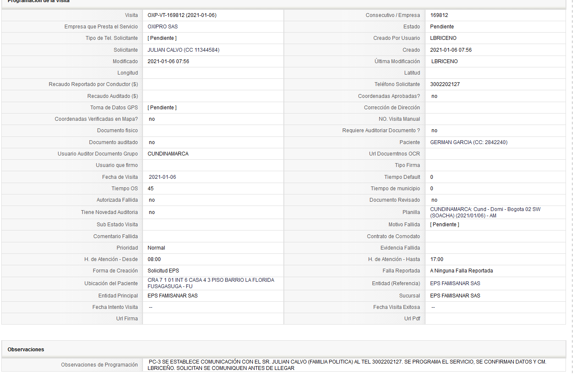Select Sucursal value EPS FAMISANAR SAS
Screen dimensions: 577x375
coord(455,296)
